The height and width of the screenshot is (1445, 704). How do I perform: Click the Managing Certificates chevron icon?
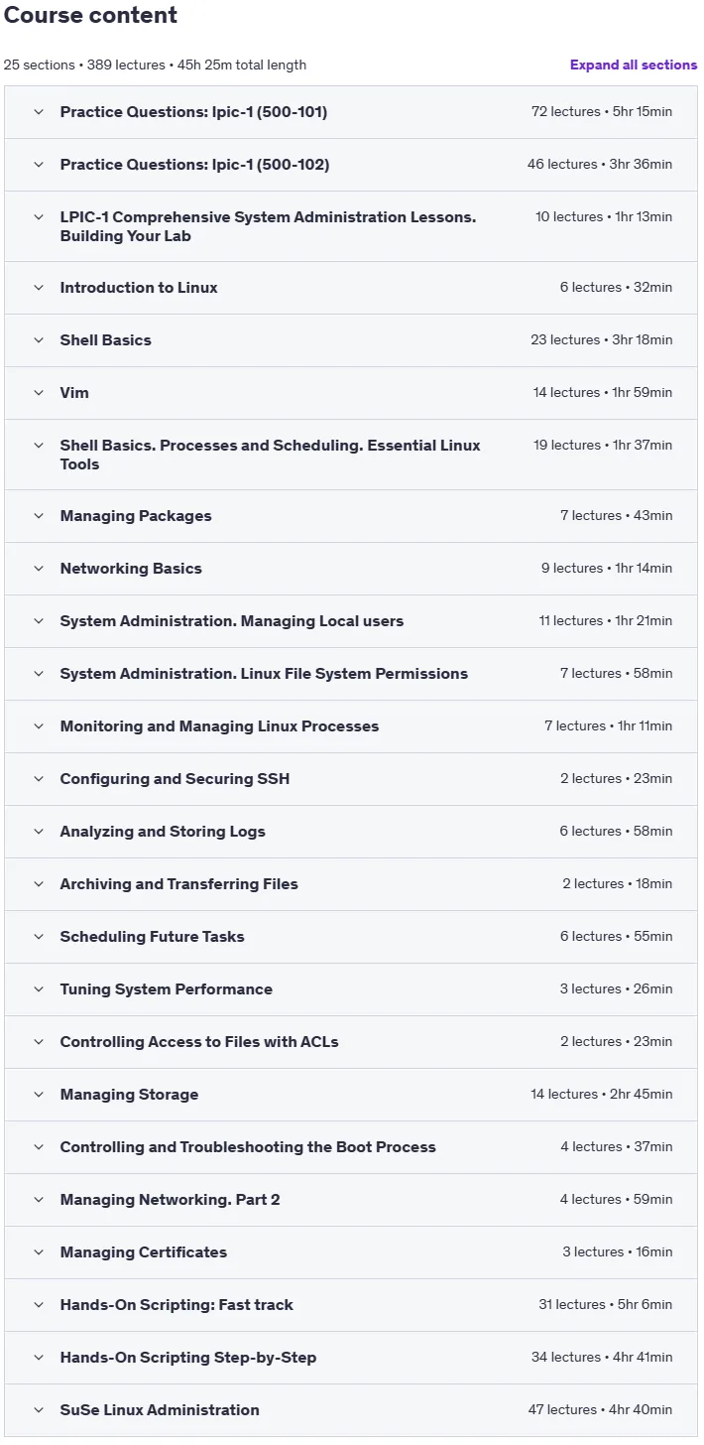pos(39,1252)
